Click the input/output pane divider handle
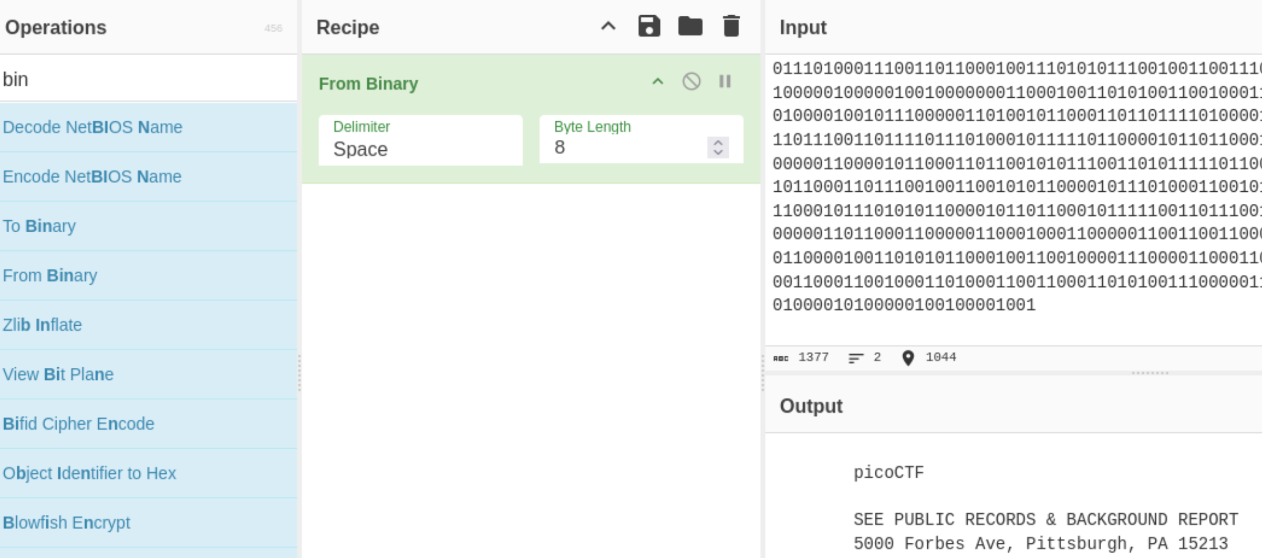Image resolution: width=1262 pixels, height=558 pixels. pyautogui.click(x=1150, y=373)
